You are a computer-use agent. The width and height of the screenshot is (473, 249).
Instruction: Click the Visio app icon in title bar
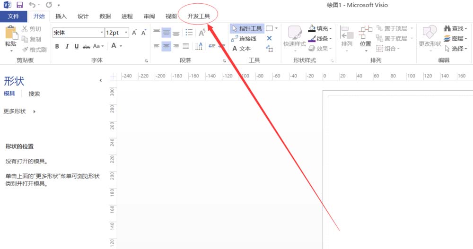pos(7,5)
